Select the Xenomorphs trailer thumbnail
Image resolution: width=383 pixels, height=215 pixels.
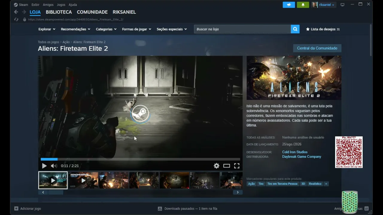83,180
